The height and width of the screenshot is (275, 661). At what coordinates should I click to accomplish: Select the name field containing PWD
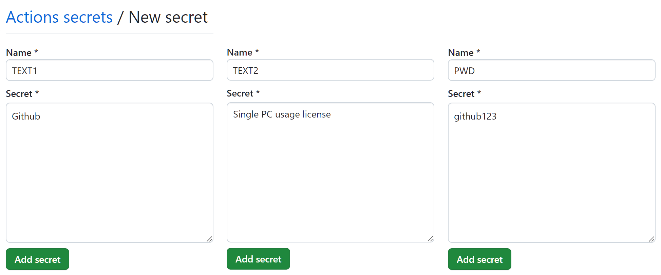point(551,70)
